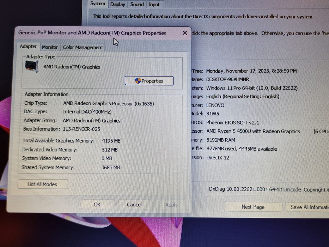
Task: Click the 81W5 system model value
Action: [213, 114]
